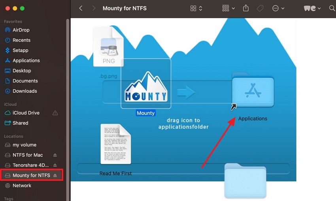The image size is (336, 201).
Task: Eject the Tenorshare 4D... volume
Action: point(55,165)
